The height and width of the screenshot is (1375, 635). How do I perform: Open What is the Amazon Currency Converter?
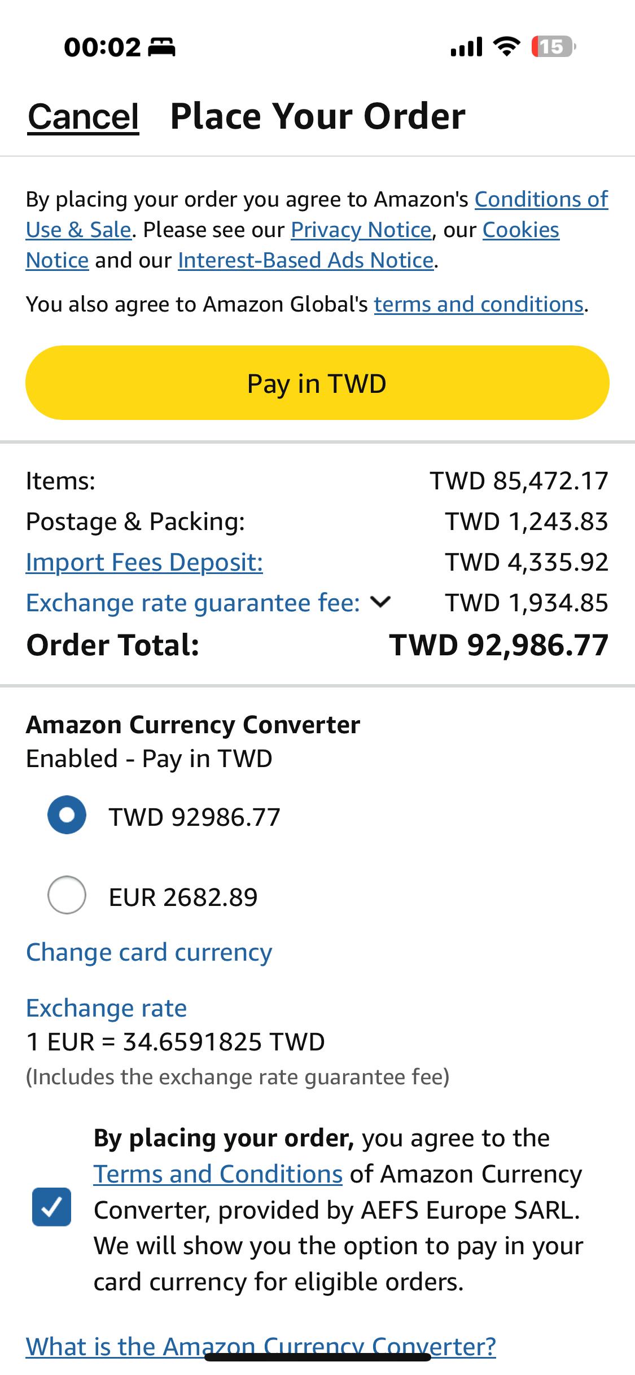click(x=261, y=1346)
